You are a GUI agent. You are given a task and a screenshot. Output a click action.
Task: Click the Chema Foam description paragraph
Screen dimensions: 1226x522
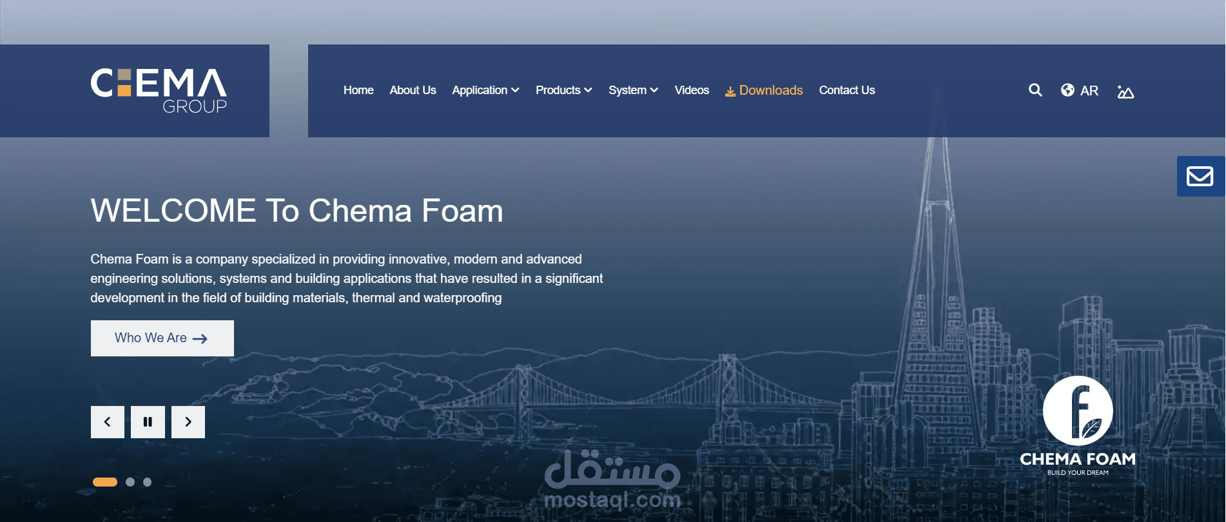[x=347, y=278]
